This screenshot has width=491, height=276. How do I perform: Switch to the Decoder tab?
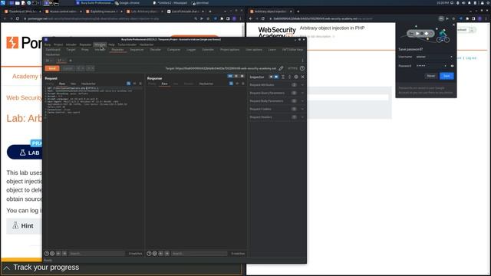(x=155, y=50)
